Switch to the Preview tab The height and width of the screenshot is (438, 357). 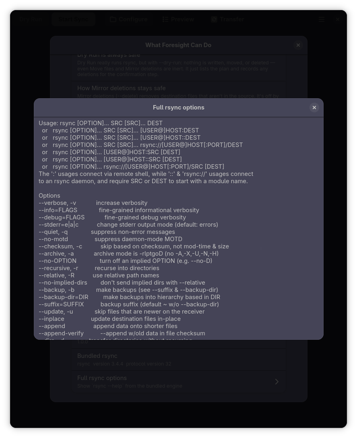(178, 19)
